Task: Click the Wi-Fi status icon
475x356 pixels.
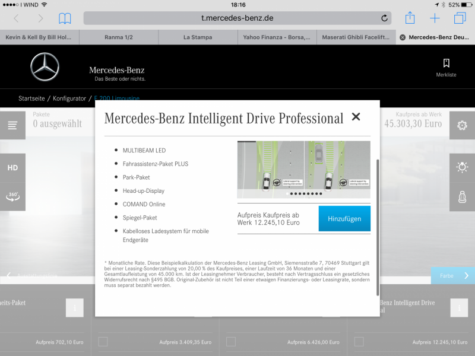Action: 44,5
